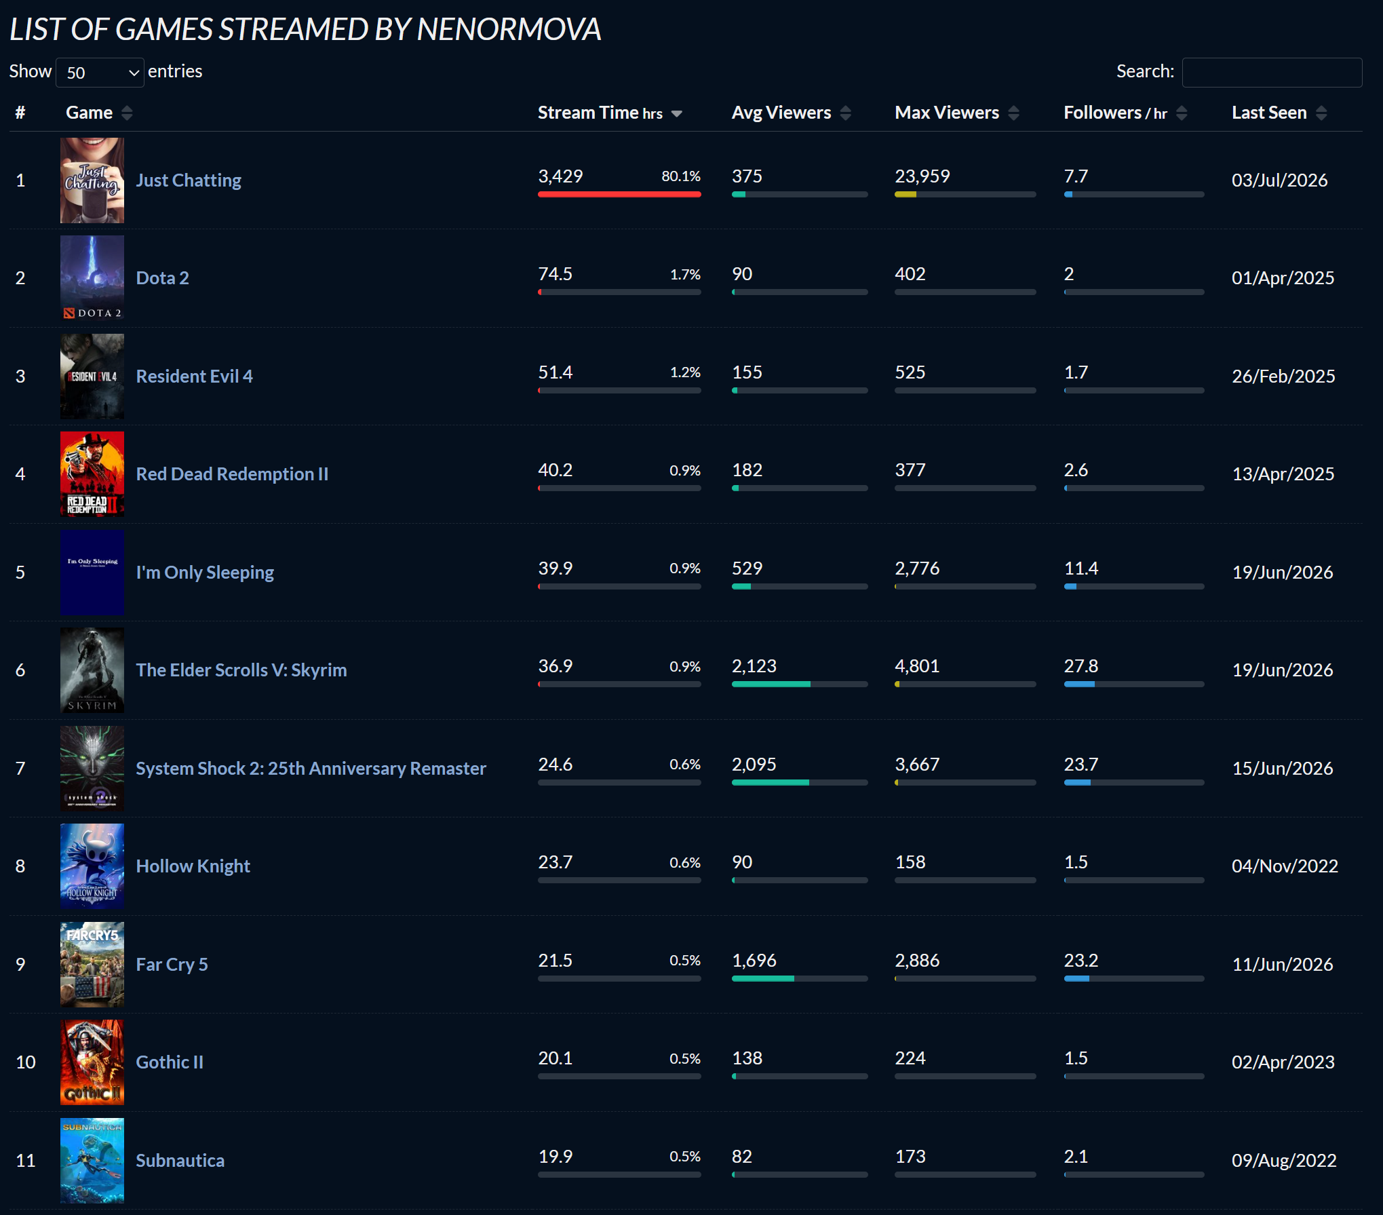Open Subnautica cover thumbnail
Viewport: 1383px width, 1215px height.
(x=92, y=1161)
